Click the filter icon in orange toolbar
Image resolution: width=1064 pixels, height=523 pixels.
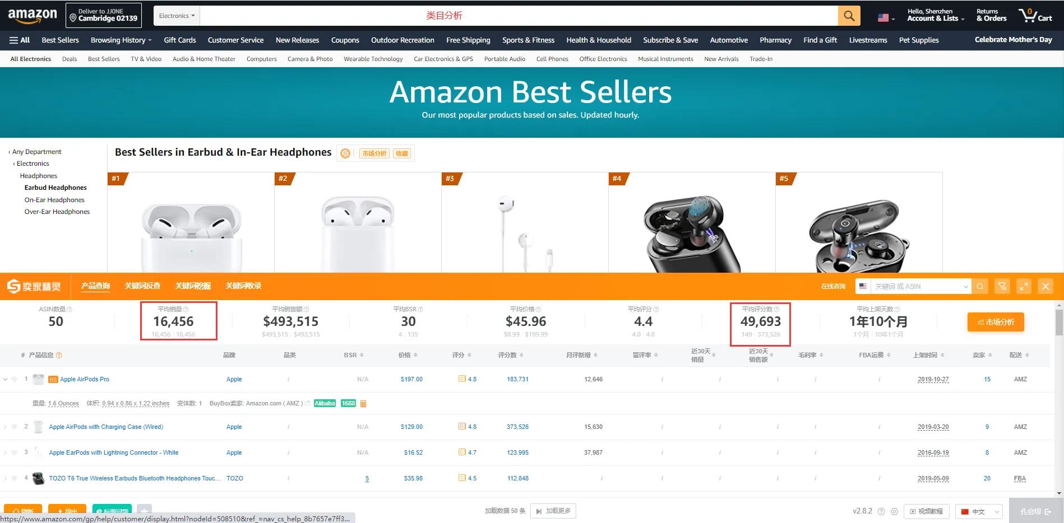(x=1002, y=286)
